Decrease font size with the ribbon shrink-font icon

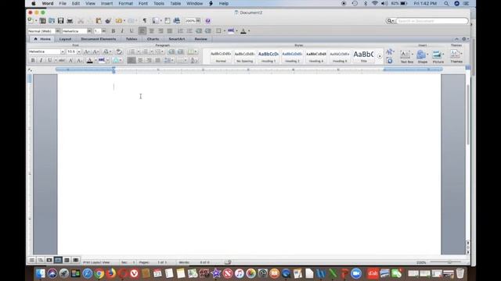point(96,52)
